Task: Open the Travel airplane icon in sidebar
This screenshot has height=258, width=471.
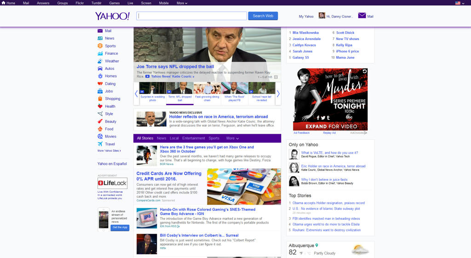Action: 100,144
